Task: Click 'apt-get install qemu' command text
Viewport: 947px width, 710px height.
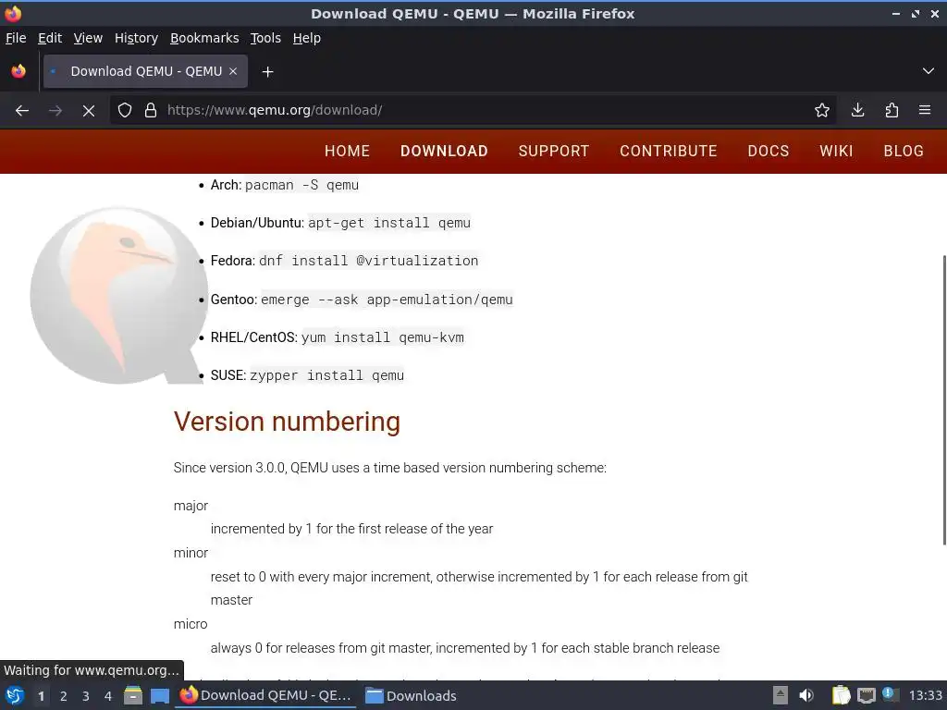Action: (389, 223)
